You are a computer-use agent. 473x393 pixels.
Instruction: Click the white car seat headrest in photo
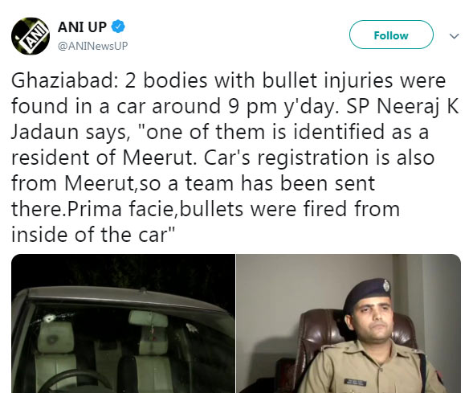(56, 336)
